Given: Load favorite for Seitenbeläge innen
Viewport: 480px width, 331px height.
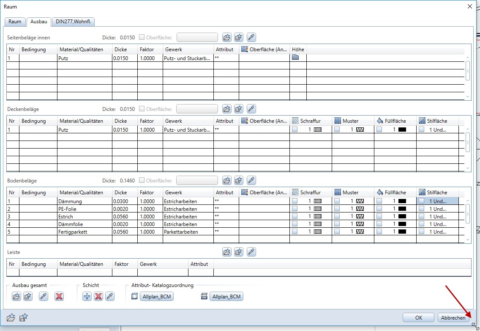Looking at the screenshot, I should [227, 37].
